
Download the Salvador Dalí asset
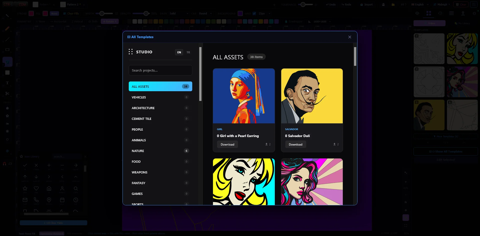coord(295,145)
